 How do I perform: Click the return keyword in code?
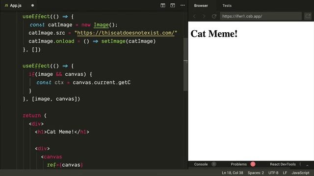point(31,115)
